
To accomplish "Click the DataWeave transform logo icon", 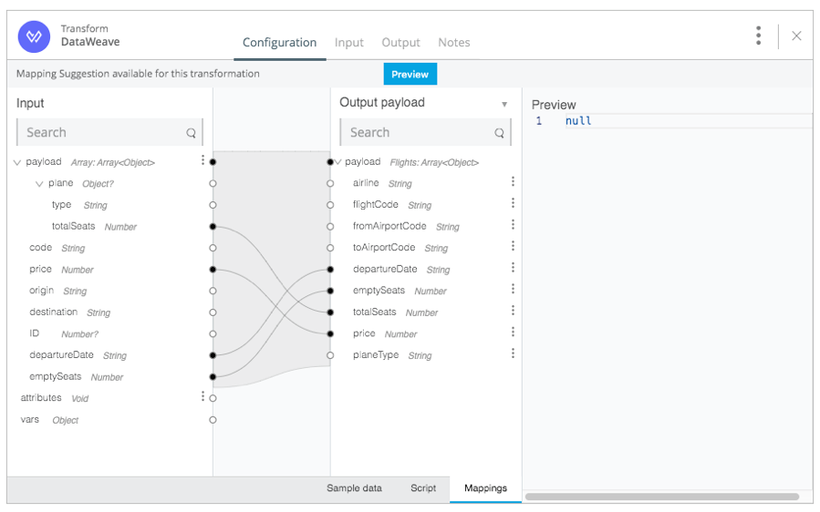I will click(x=34, y=36).
